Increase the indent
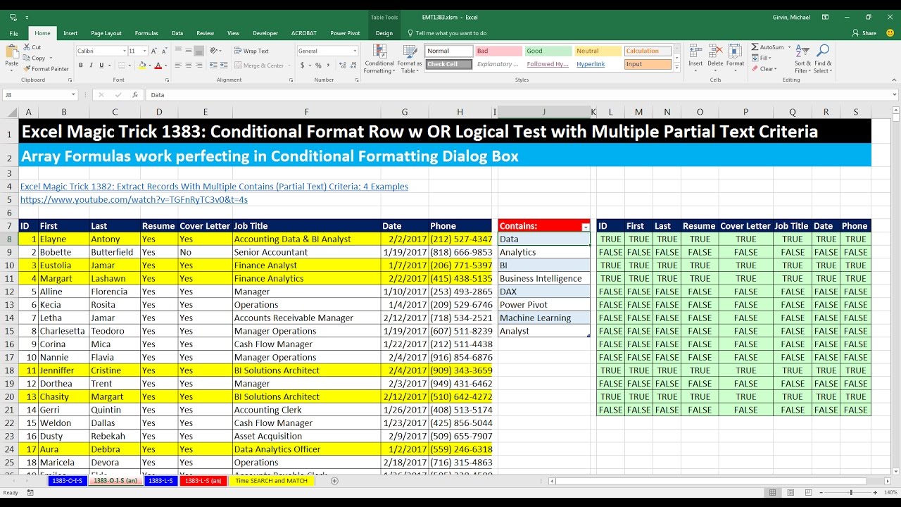 click(223, 65)
